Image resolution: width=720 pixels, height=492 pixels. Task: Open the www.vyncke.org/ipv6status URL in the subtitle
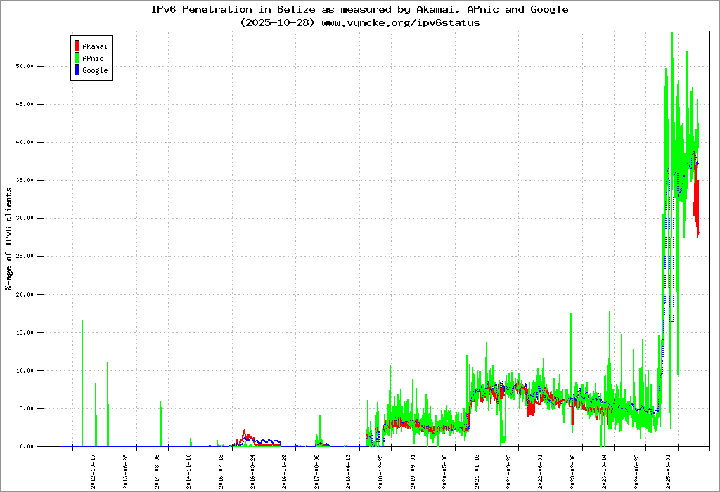click(x=399, y=22)
